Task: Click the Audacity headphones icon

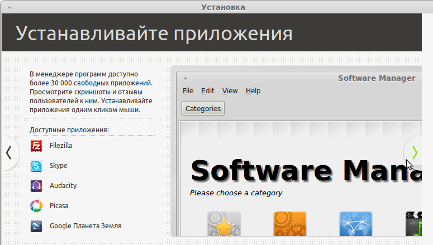Action: pos(36,186)
